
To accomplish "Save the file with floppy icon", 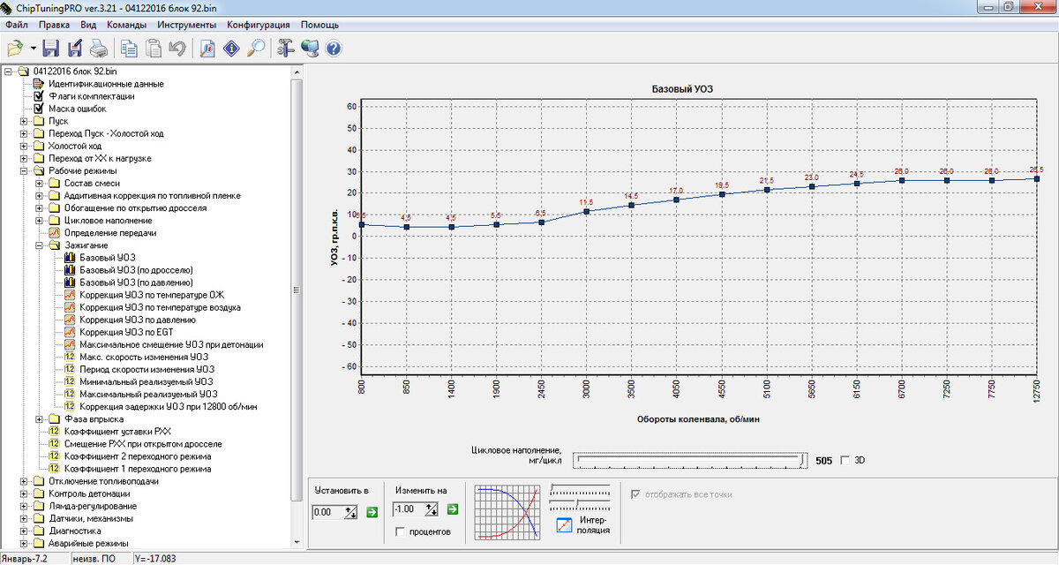I will (51, 49).
